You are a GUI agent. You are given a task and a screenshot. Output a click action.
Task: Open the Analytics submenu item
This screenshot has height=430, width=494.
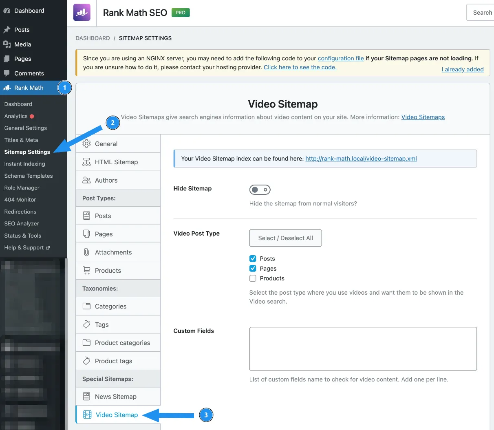16,116
